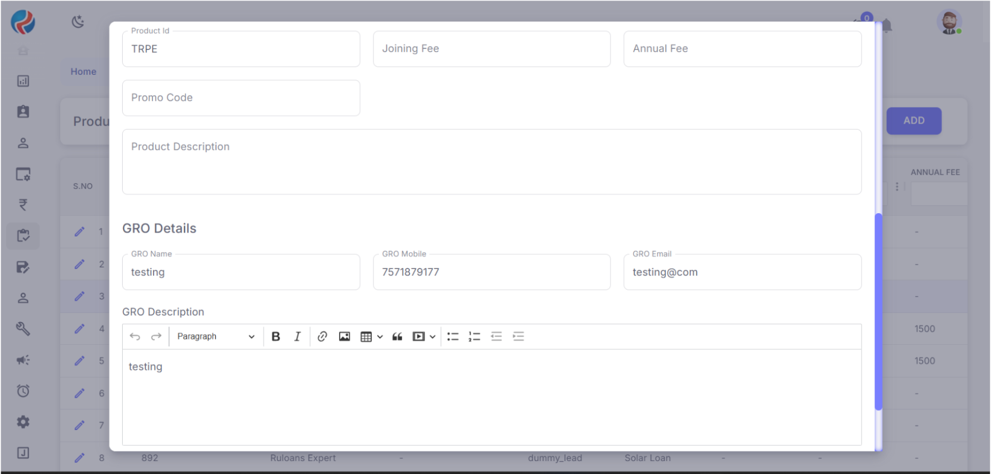Create a bulleted list
The width and height of the screenshot is (991, 474).
point(453,337)
